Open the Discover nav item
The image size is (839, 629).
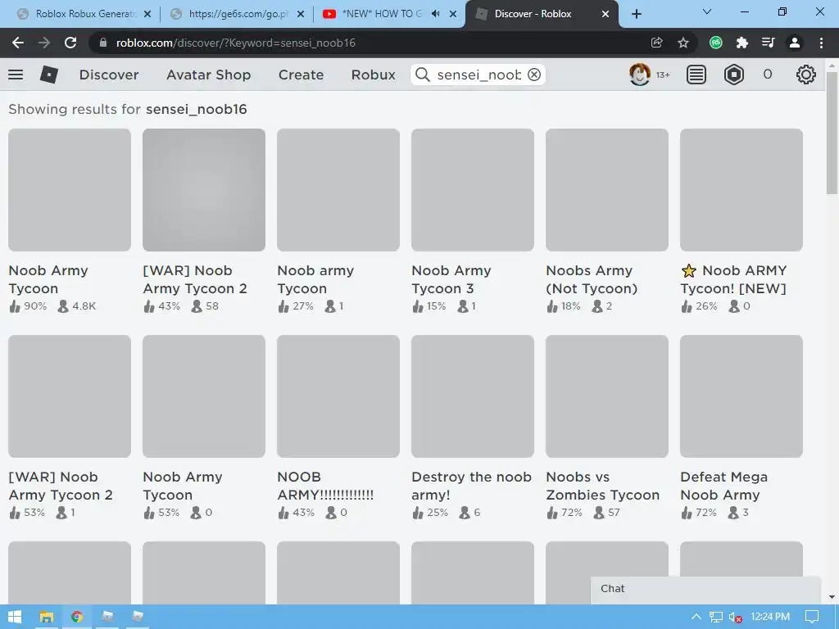109,75
